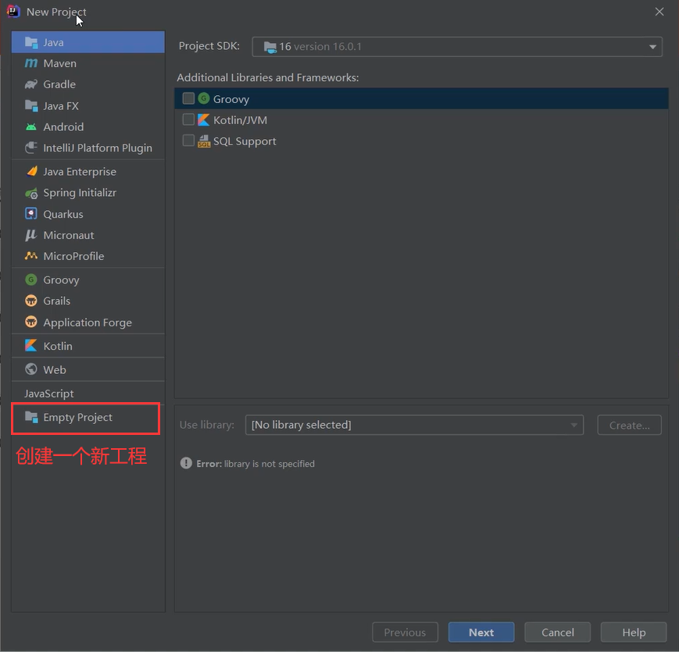The width and height of the screenshot is (679, 652).
Task: Choose Micronaut in the project list
Action: (x=88, y=235)
